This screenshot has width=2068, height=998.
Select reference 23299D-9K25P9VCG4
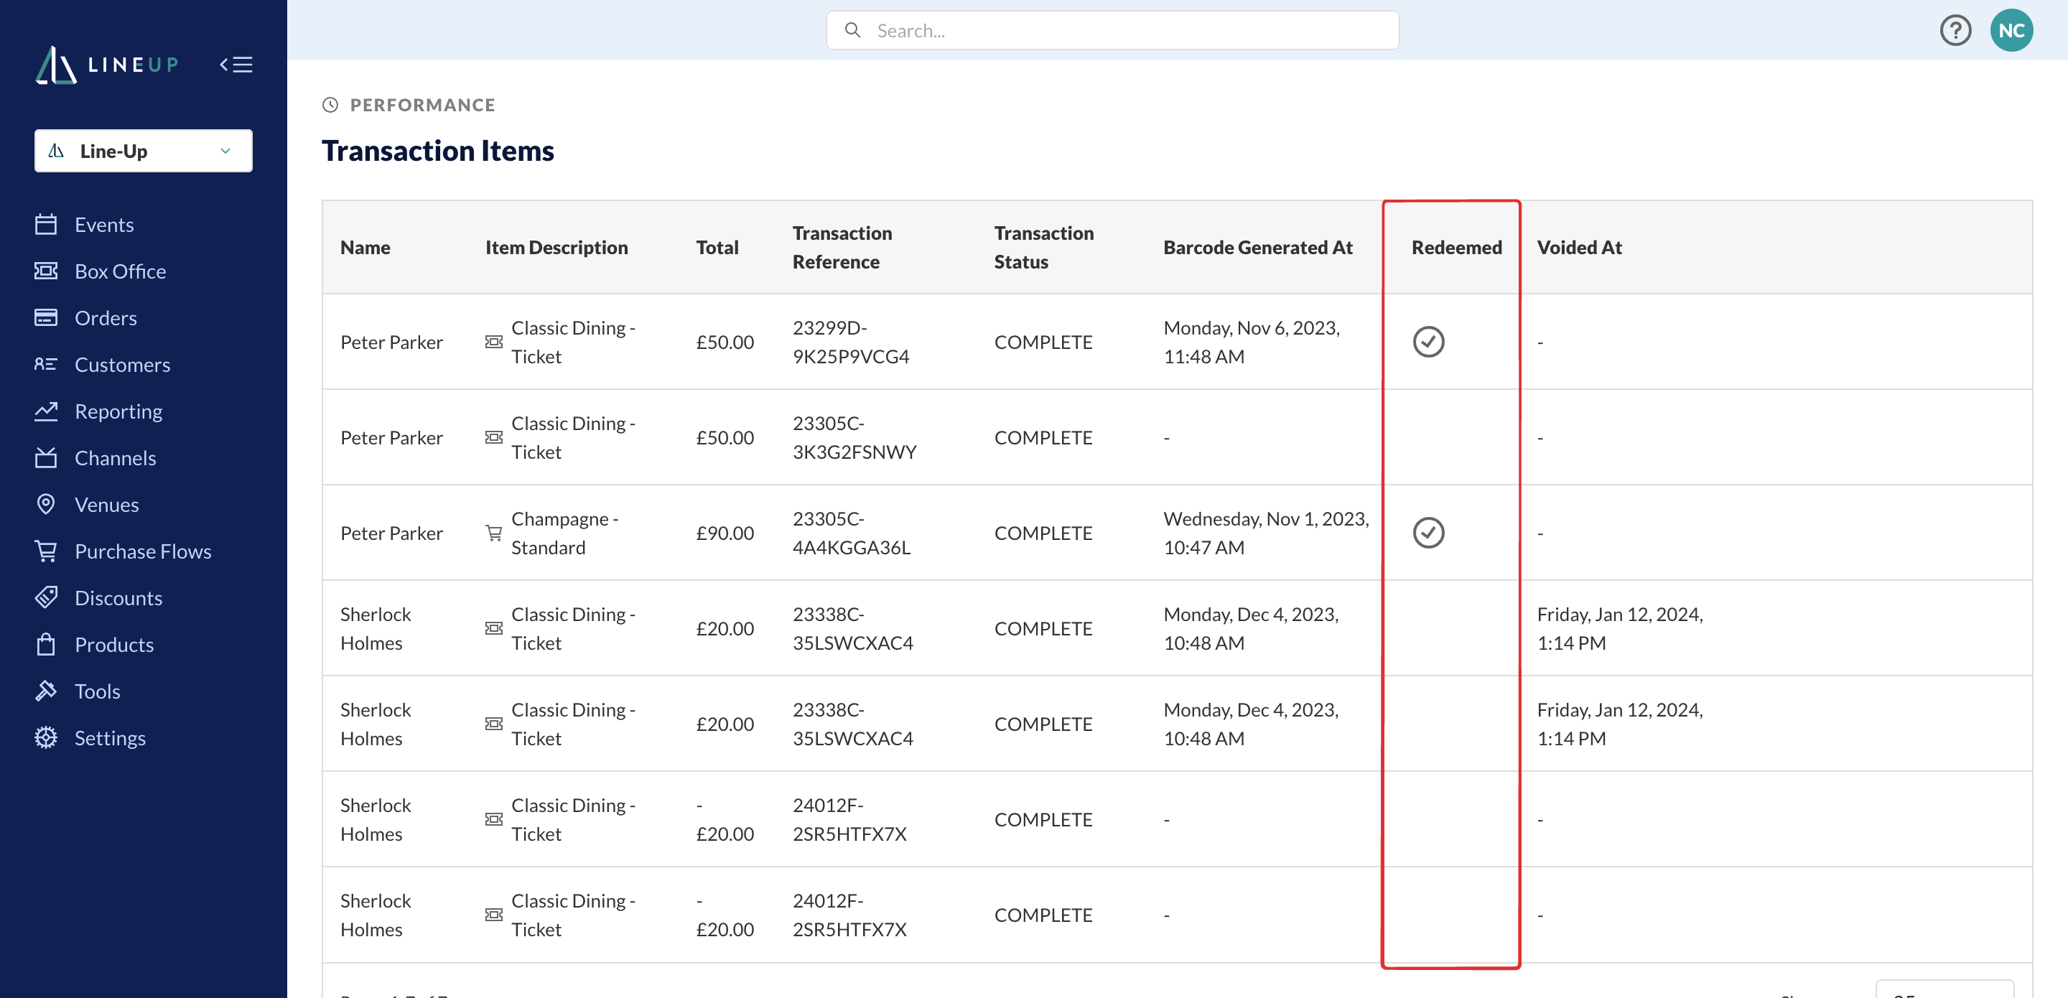tap(851, 341)
